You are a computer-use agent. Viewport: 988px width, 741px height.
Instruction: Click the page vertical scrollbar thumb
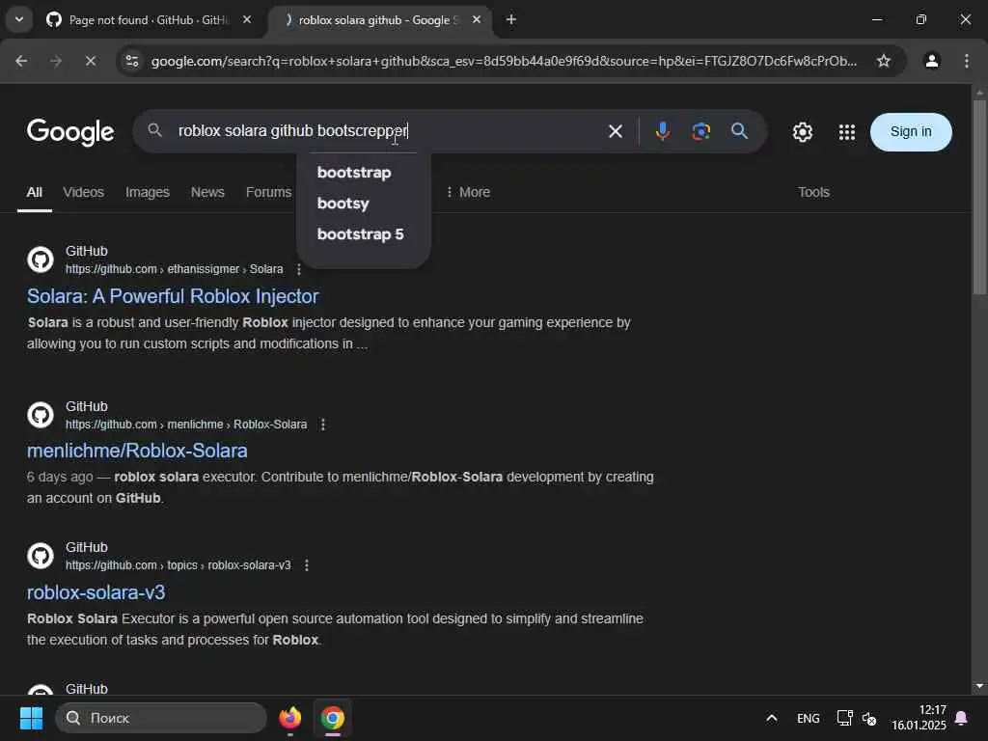(979, 197)
